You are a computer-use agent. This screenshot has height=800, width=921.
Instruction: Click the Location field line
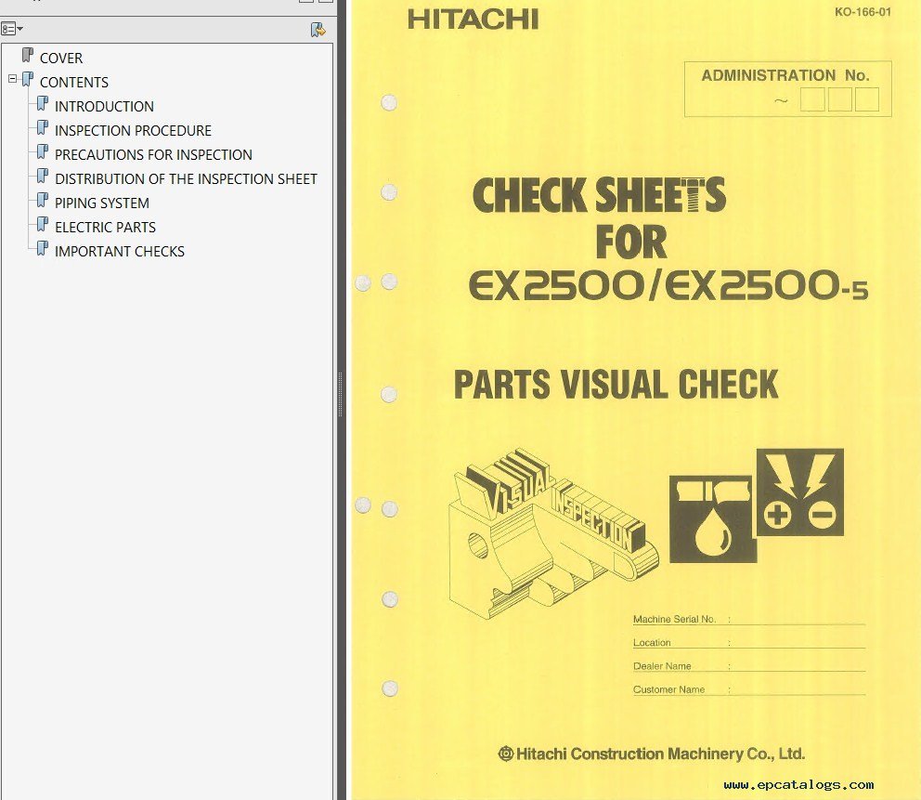[x=749, y=642]
